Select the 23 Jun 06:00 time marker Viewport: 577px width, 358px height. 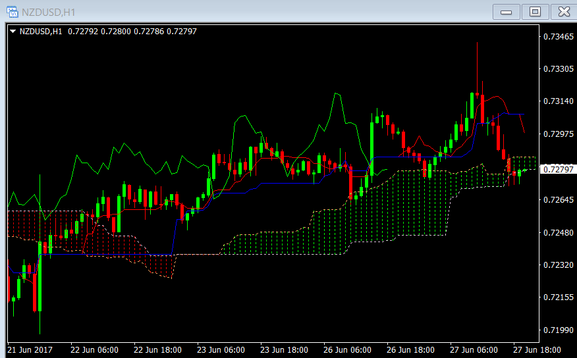click(x=221, y=349)
